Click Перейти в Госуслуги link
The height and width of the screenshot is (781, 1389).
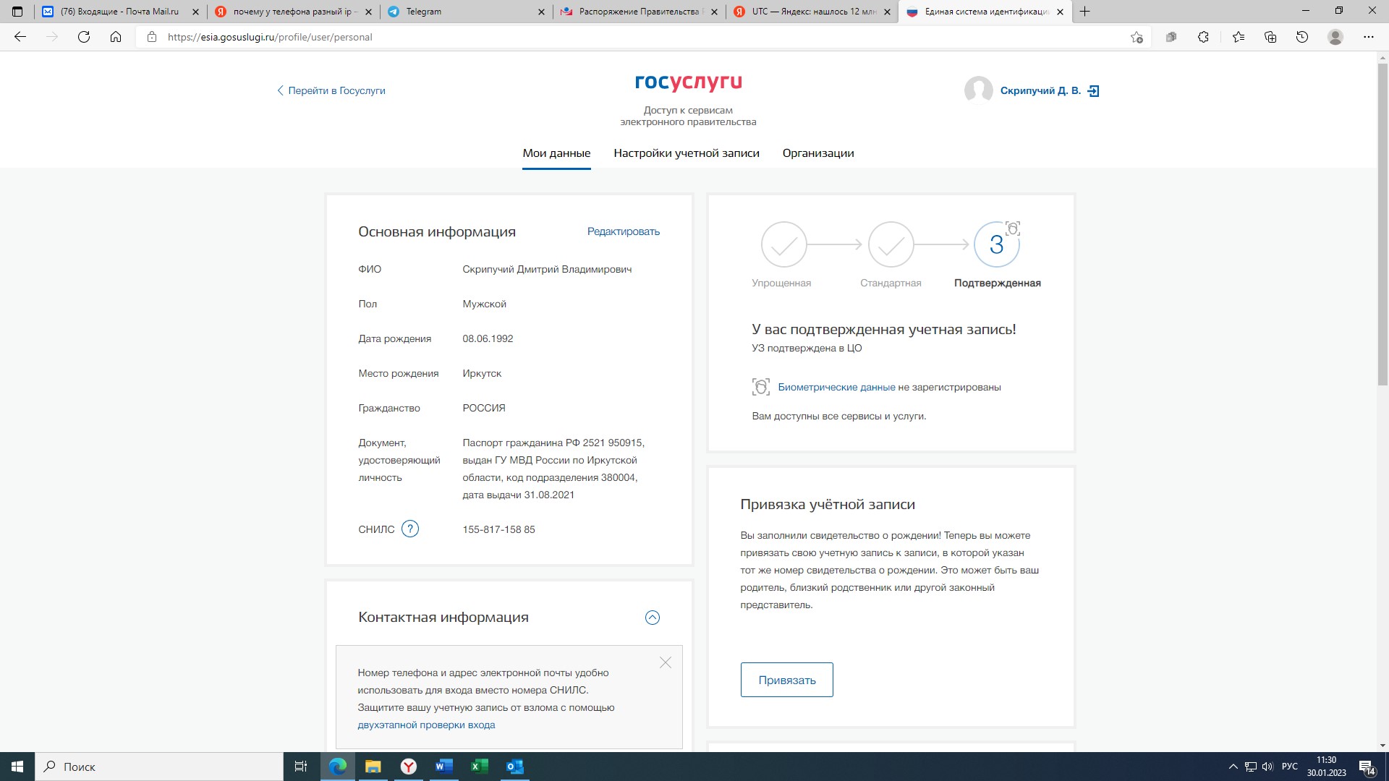331,91
